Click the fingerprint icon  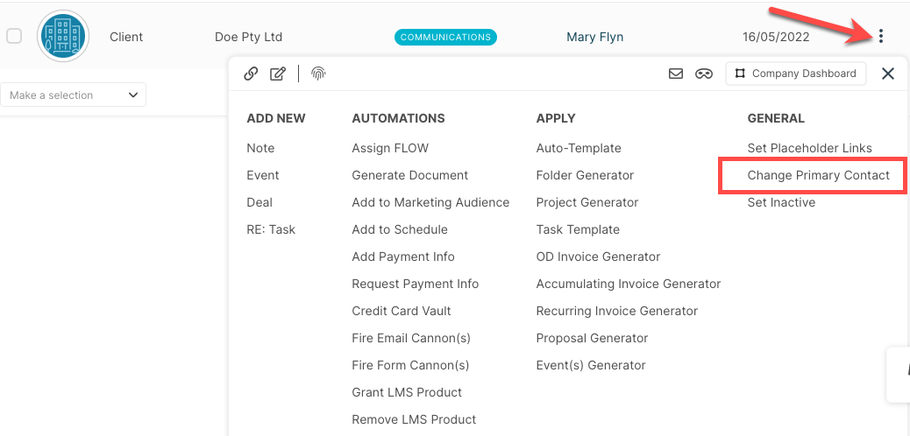(x=318, y=74)
